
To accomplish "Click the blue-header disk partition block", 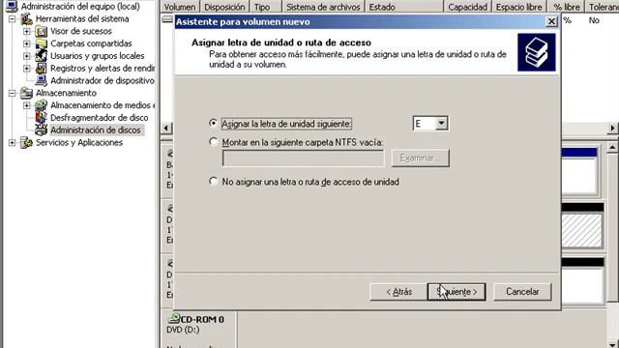I will (579, 172).
